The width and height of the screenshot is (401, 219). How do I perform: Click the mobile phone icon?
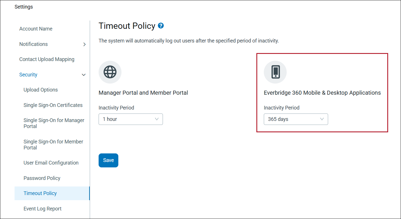pos(275,72)
